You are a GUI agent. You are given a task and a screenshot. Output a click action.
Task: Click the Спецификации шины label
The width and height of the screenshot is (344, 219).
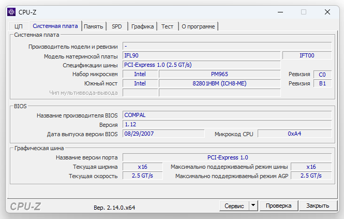point(90,65)
